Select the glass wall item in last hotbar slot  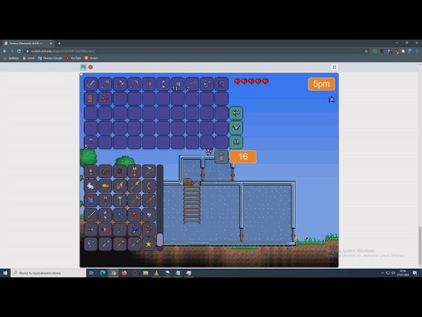[222, 84]
